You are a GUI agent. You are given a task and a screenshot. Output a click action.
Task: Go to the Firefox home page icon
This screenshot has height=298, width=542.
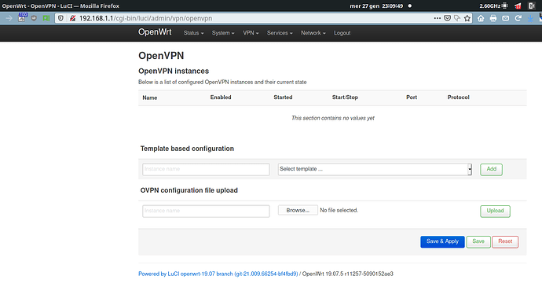(481, 18)
